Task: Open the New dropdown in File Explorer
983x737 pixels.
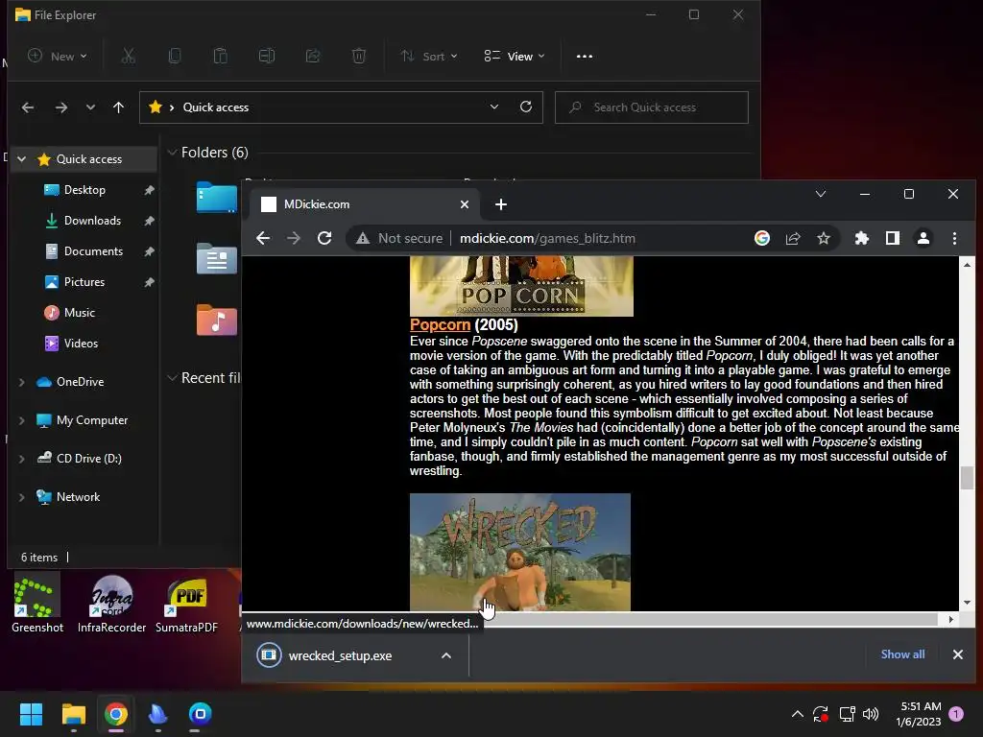Action: 57,57
